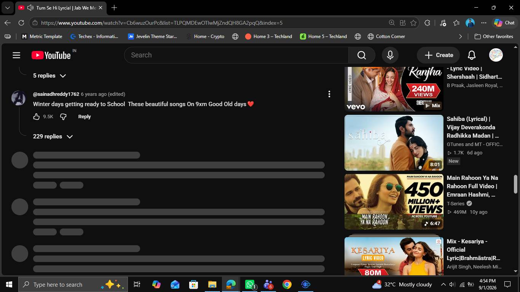Dislike the comment by sainadhreddy1762
Screen dimensions: 520x292
(x=63, y=117)
